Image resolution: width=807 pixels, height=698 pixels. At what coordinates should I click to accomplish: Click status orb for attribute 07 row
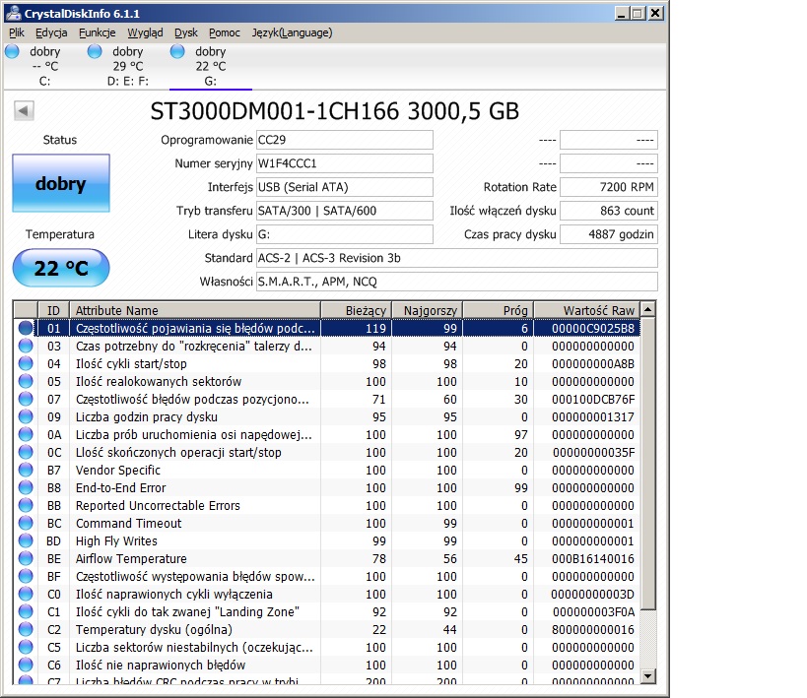tap(26, 399)
